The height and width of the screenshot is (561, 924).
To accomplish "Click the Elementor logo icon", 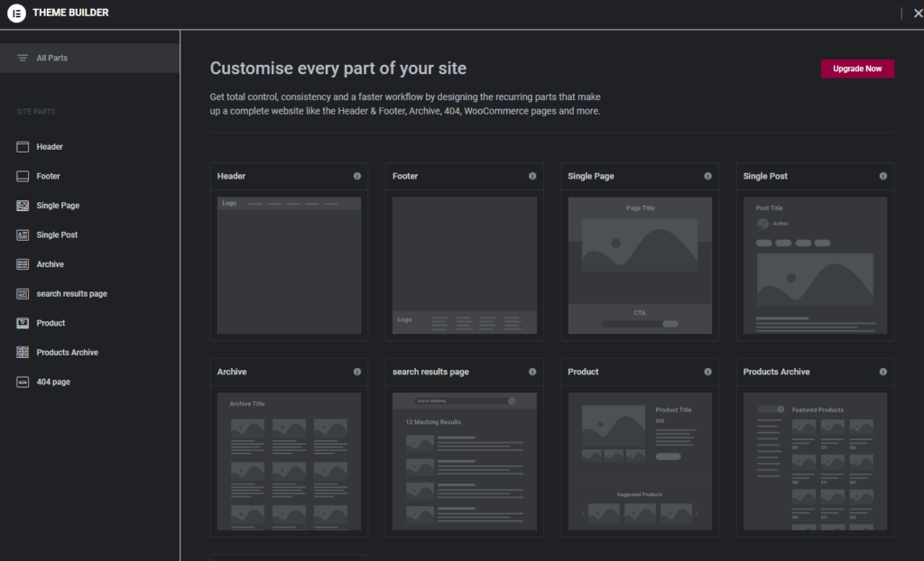I will (16, 13).
